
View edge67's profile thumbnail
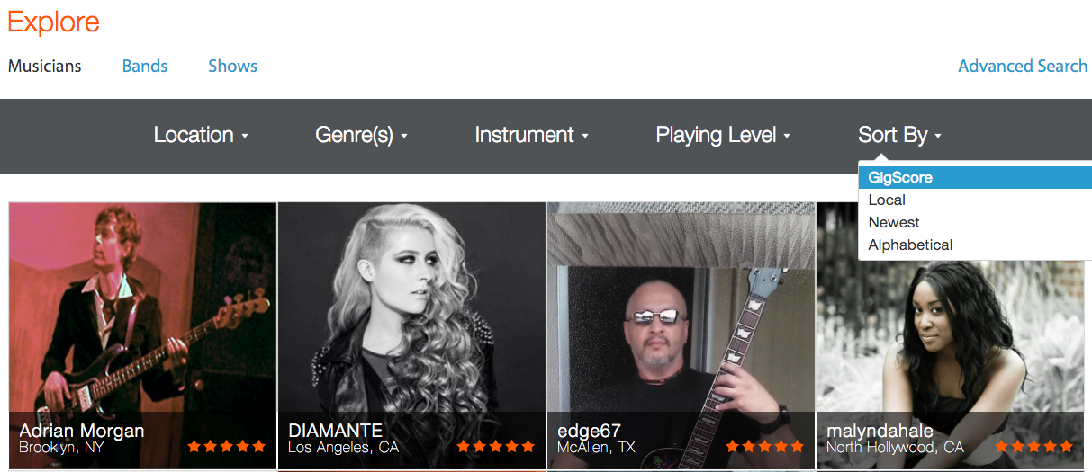[x=681, y=335]
